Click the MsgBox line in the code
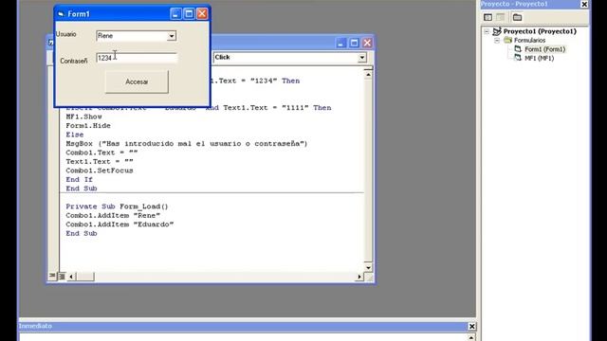This screenshot has height=341, width=607. tap(187, 143)
